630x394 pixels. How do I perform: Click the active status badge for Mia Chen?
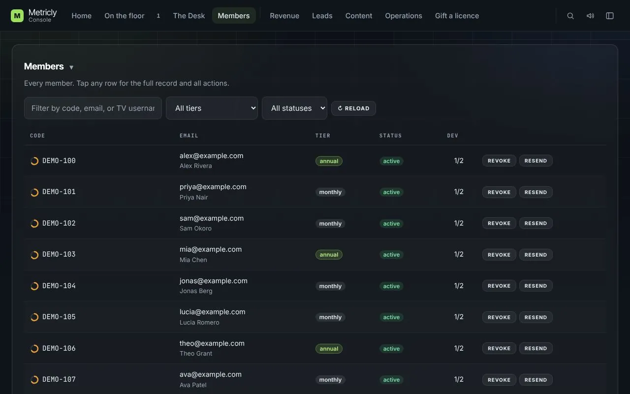[391, 255]
